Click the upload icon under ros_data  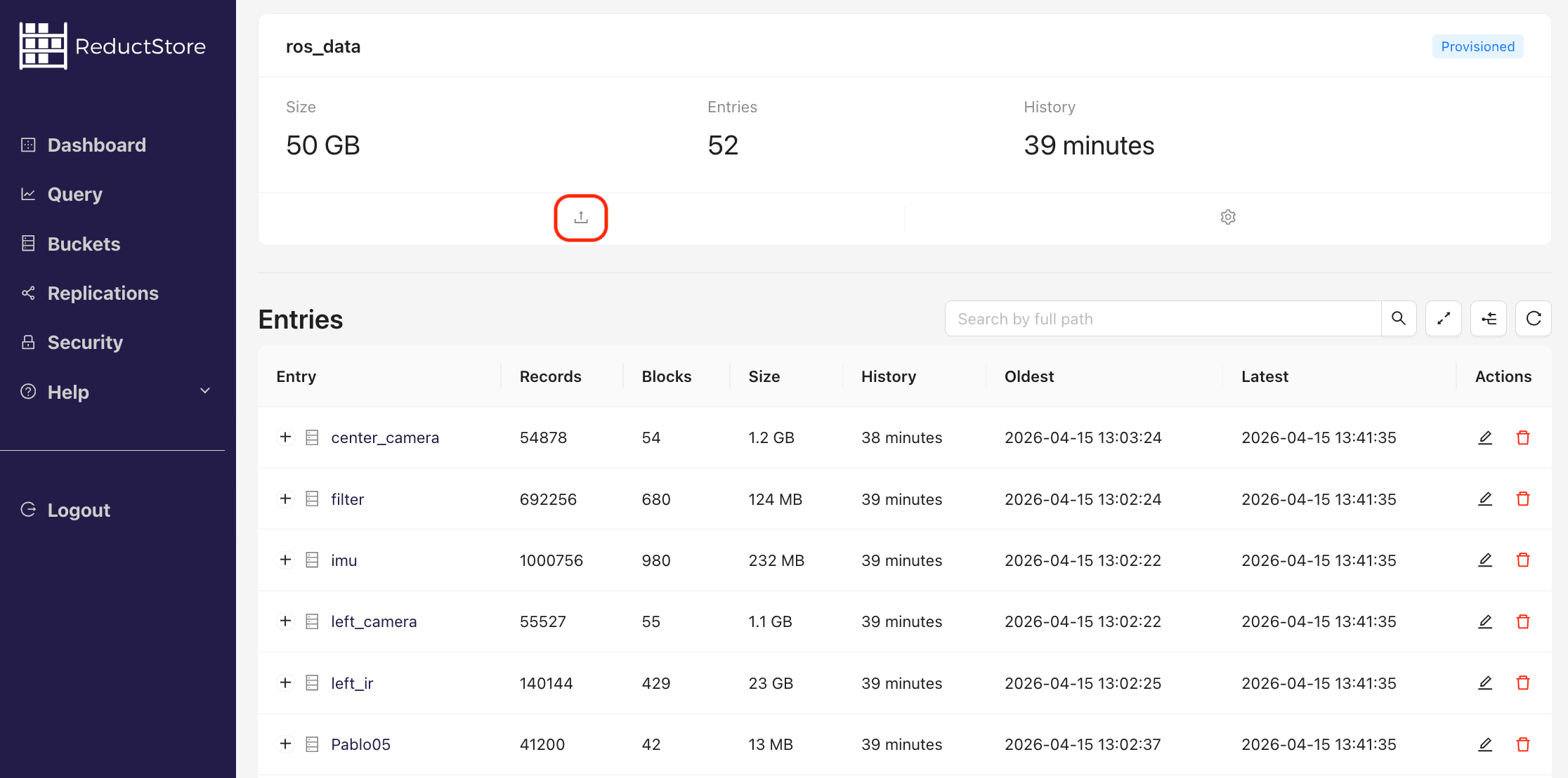(x=580, y=218)
